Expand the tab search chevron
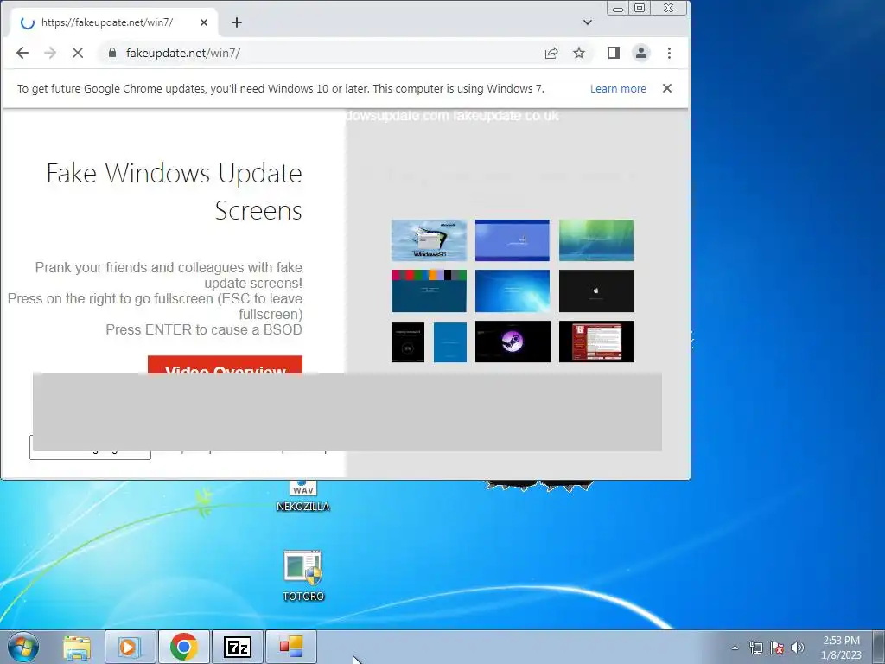 click(x=588, y=22)
